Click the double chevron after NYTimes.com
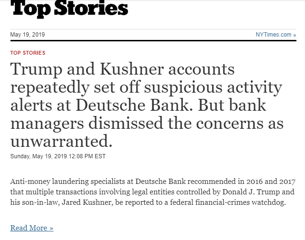This screenshot has width=305, height=240. point(295,35)
